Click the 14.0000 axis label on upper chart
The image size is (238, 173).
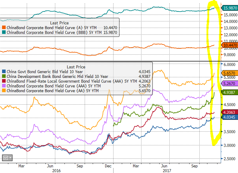coord(230,21)
